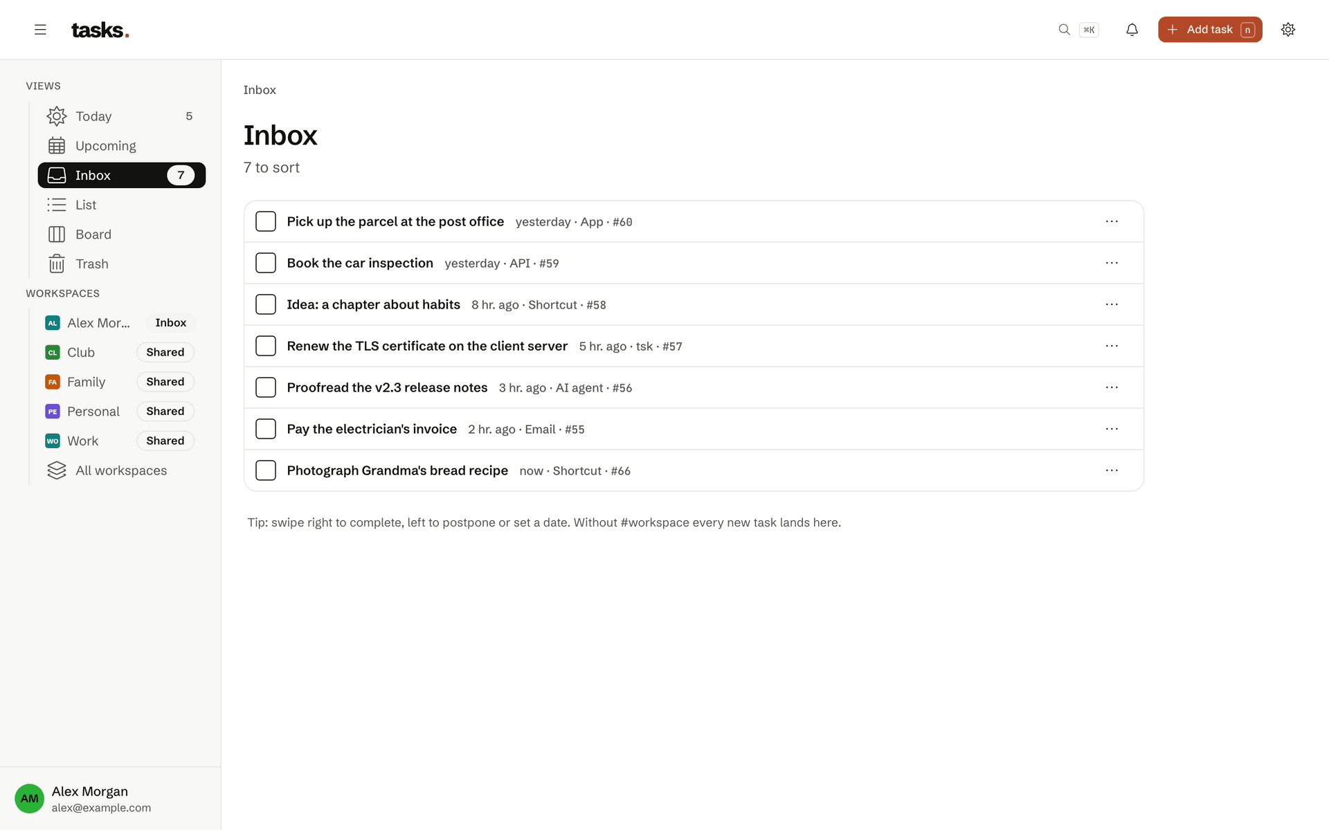
Task: Select the Inbox view in sidebar
Action: click(x=122, y=175)
